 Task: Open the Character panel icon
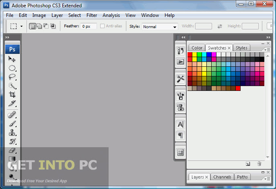(x=180, y=124)
